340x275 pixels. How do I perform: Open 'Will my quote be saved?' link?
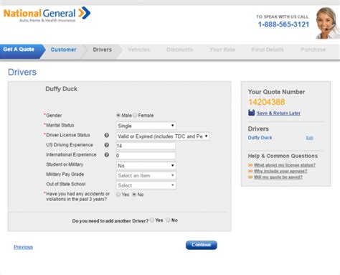[x=278, y=177]
